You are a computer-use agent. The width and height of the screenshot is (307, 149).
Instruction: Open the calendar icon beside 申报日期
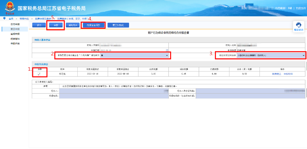click(167, 50)
